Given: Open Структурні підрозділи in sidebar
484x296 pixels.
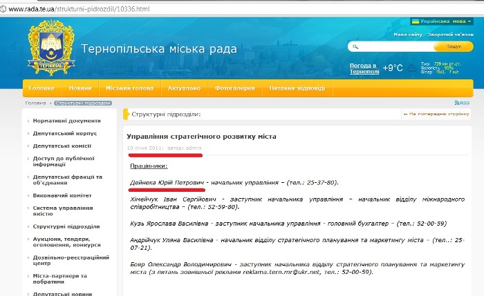Looking at the screenshot, I should point(66,227).
